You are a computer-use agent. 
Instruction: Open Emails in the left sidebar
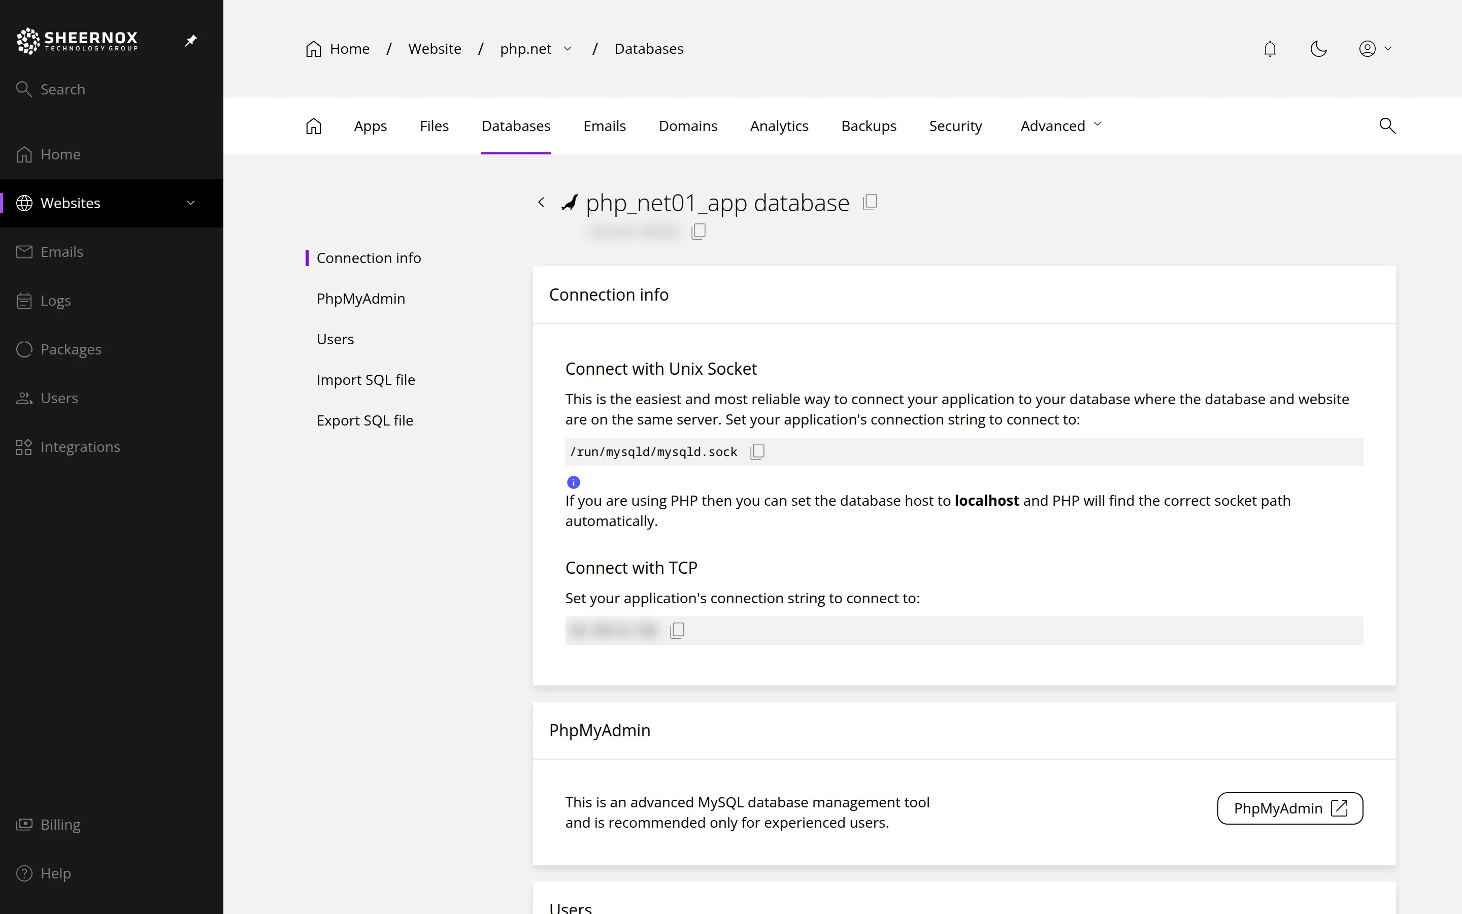click(x=111, y=252)
